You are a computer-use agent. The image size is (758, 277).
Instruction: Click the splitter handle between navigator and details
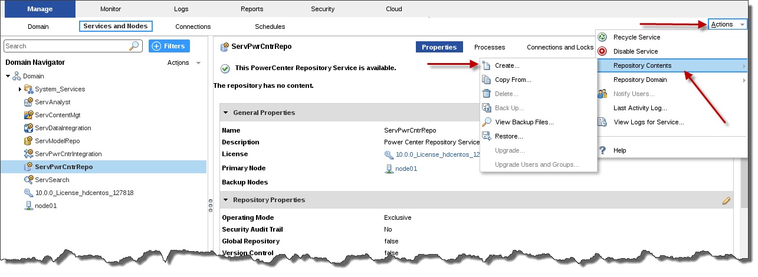pyautogui.click(x=211, y=205)
